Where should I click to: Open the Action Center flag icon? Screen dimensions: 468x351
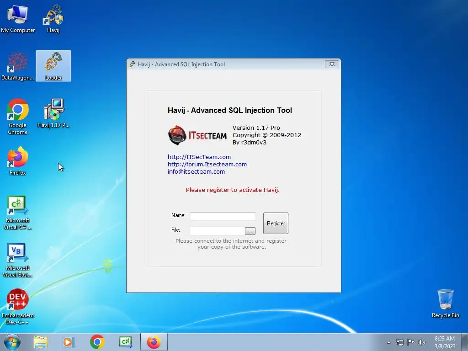411,342
